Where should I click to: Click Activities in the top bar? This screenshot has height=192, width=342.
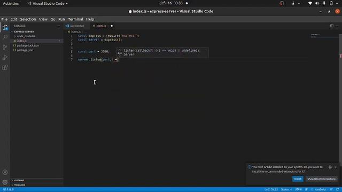pyautogui.click(x=11, y=3)
